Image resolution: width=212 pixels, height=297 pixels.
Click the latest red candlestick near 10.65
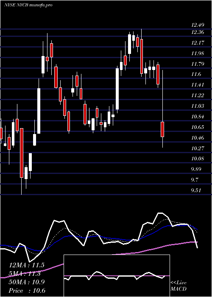coord(162,129)
